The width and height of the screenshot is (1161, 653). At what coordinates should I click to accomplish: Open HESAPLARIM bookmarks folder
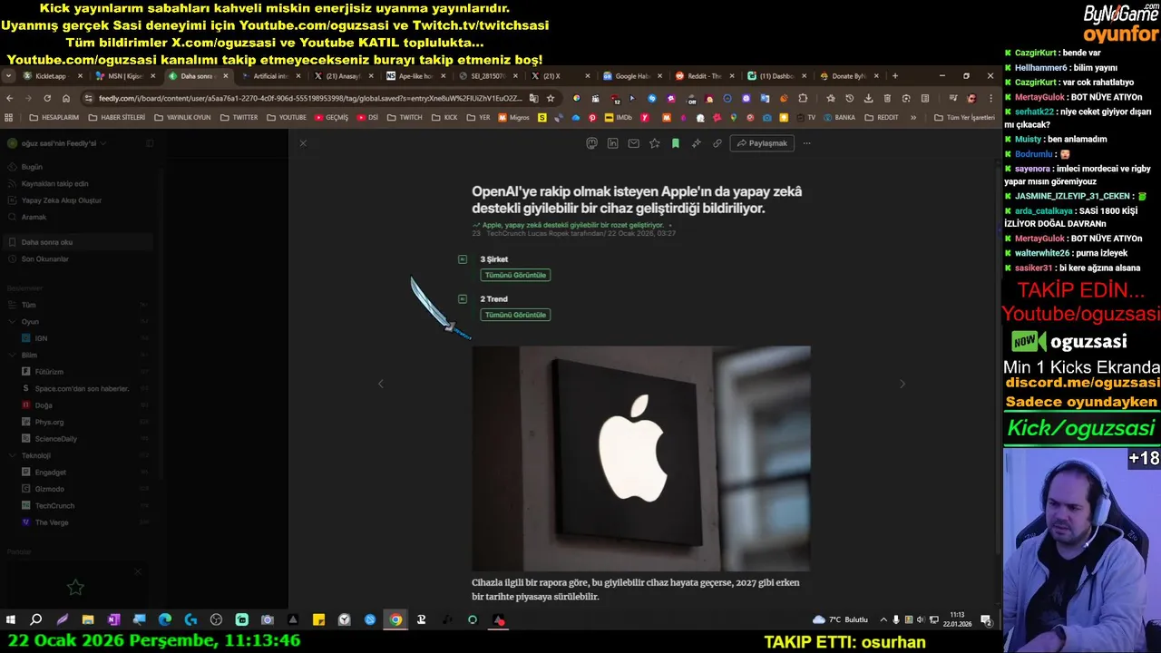pyautogui.click(x=54, y=118)
